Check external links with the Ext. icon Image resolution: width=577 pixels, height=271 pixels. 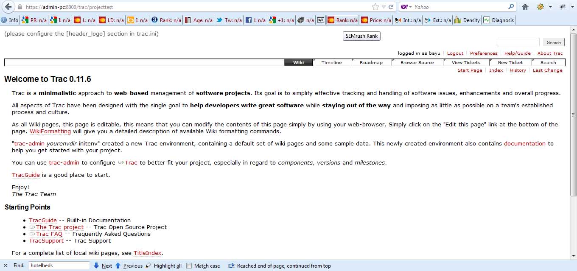click(x=437, y=20)
